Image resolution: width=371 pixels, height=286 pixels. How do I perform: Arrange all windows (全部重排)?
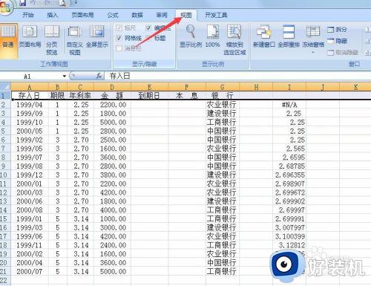click(x=289, y=36)
